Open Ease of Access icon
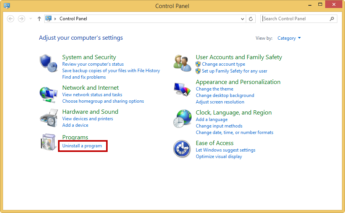 point(182,149)
